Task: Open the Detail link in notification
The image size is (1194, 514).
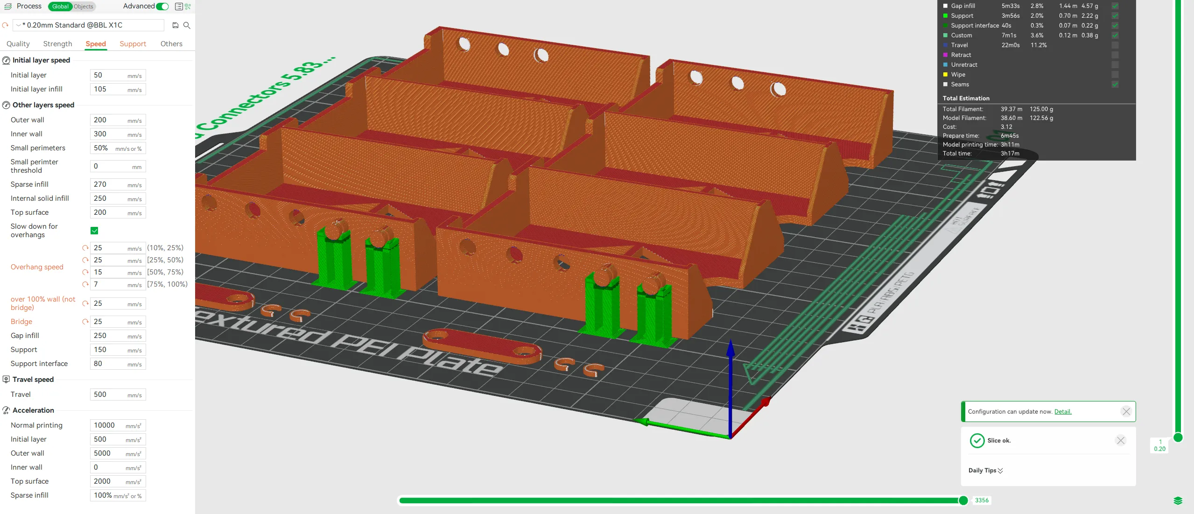Action: pos(1063,412)
